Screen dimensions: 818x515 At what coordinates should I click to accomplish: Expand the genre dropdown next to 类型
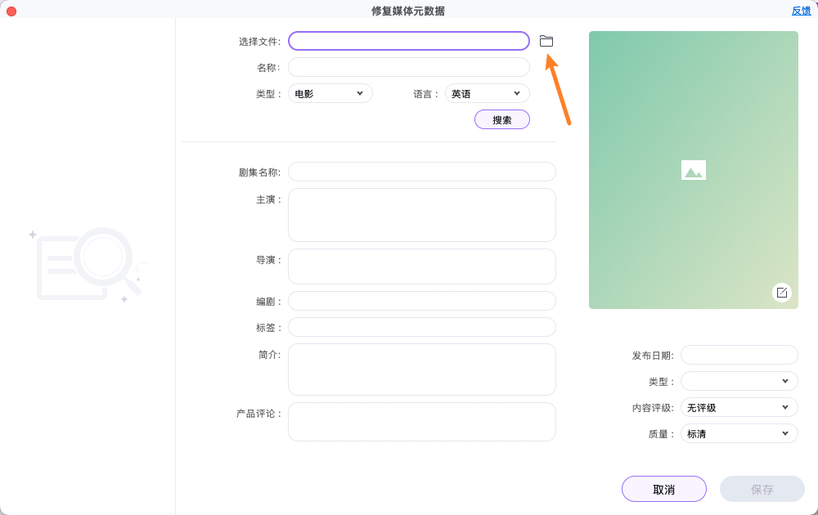pos(739,380)
